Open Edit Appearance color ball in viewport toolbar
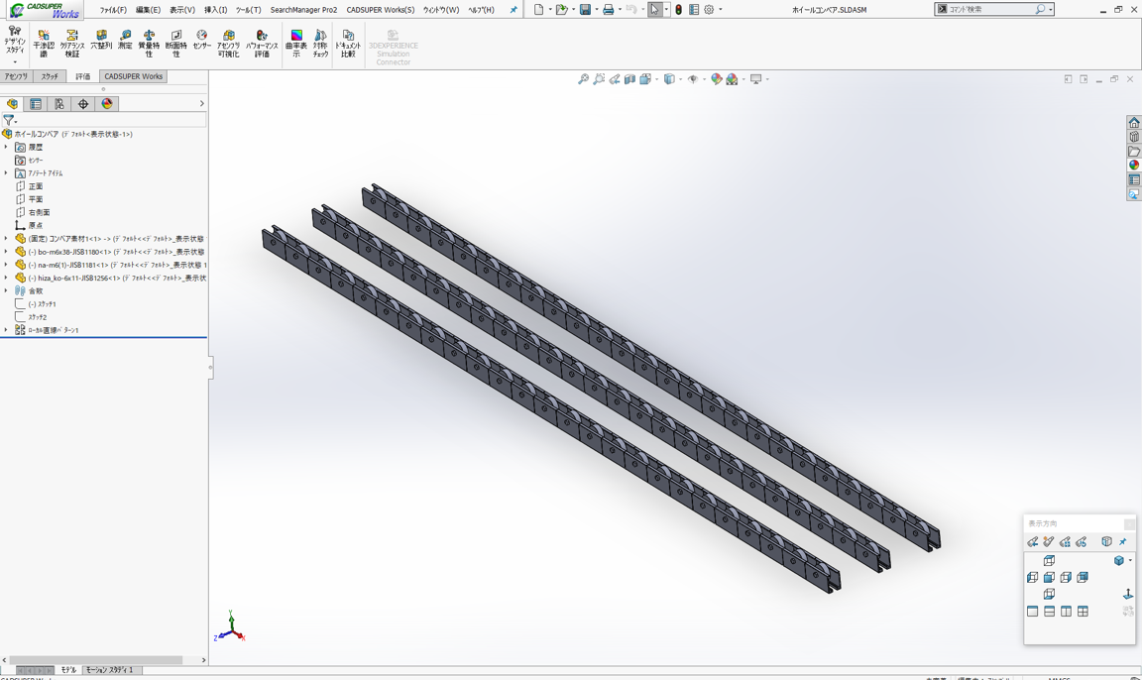1142x680 pixels. pos(717,79)
